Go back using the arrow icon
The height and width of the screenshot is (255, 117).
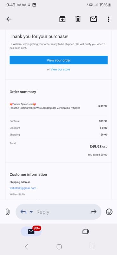[x=9, y=19]
